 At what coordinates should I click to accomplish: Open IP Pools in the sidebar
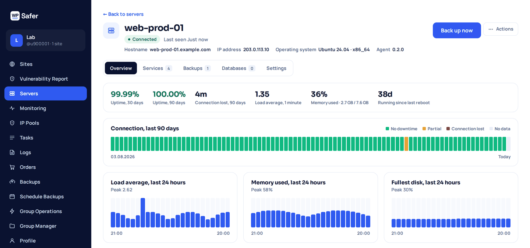tap(46, 123)
